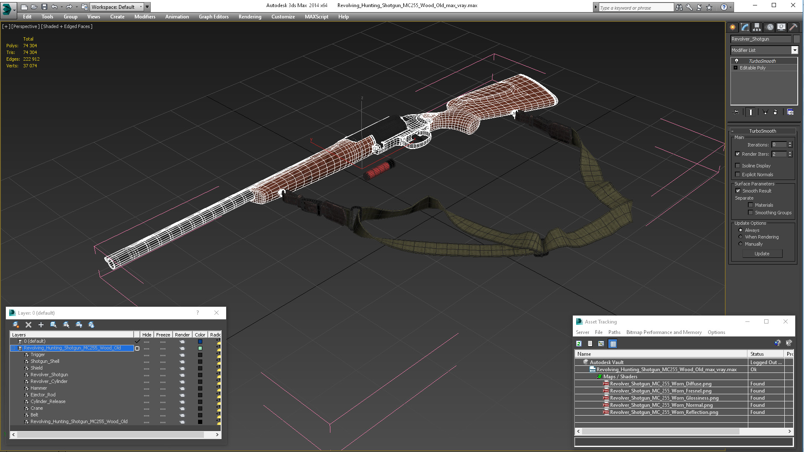Click Remove modifier from stack trash icon
The image size is (804, 452).
tap(775, 112)
